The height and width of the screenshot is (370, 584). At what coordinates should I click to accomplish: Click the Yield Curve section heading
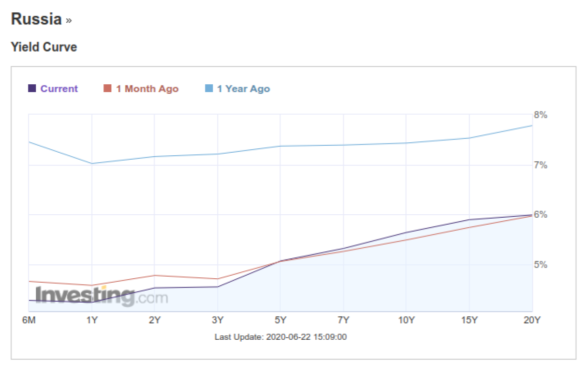44,48
